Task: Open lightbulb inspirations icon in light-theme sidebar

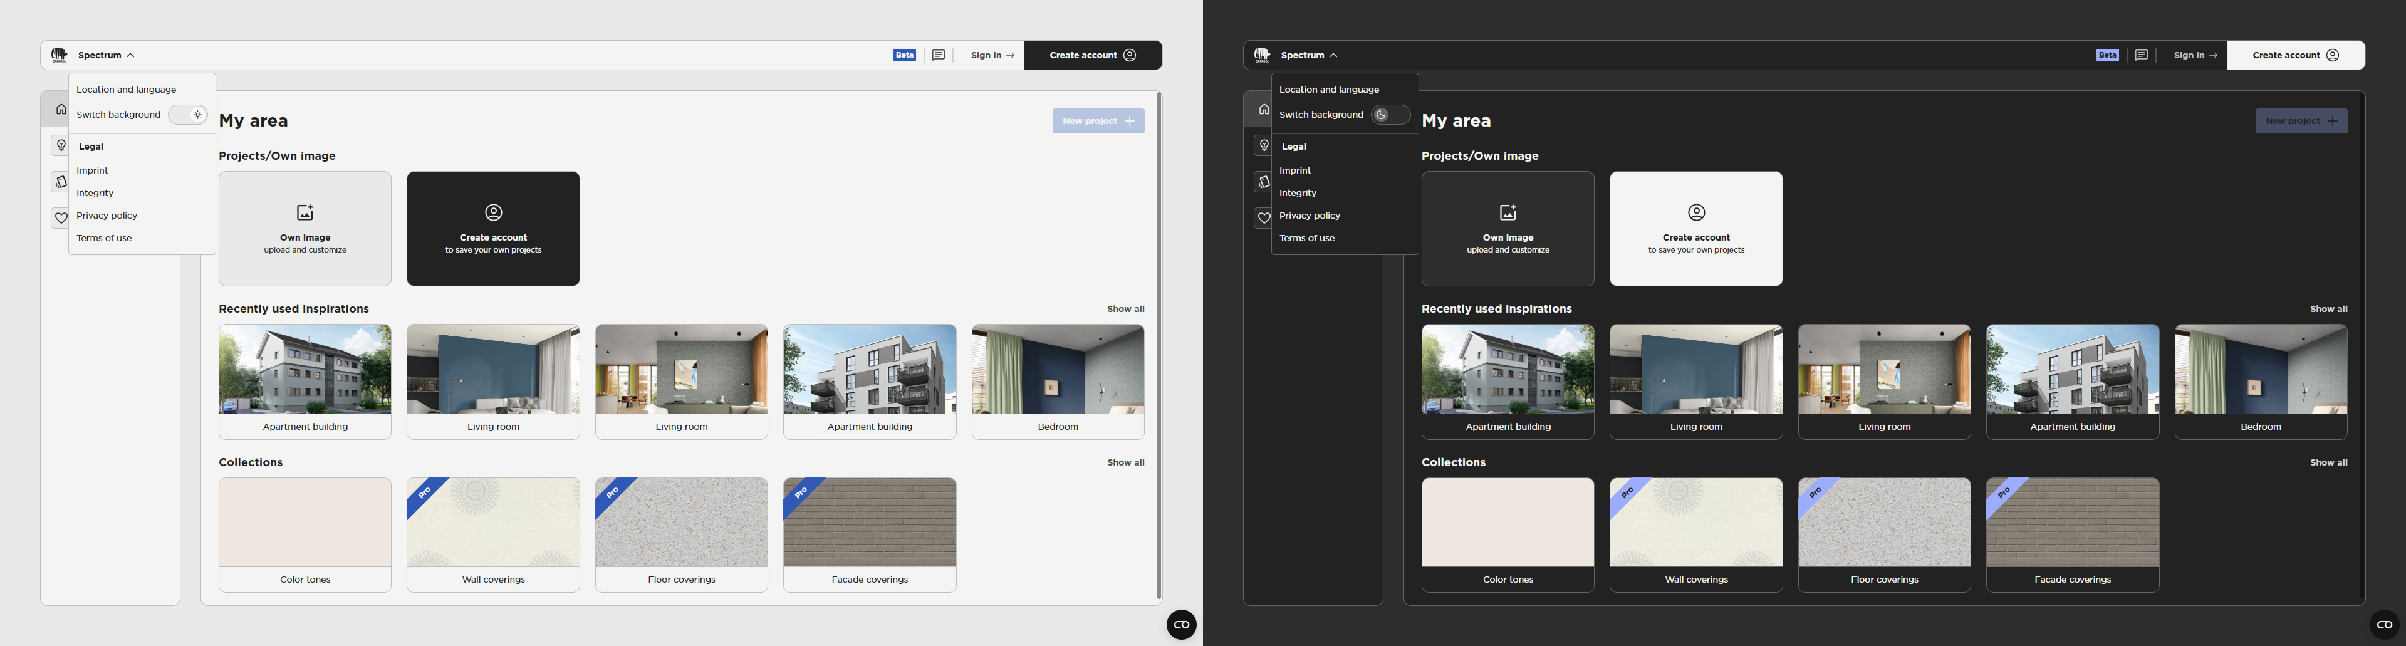Action: click(61, 145)
